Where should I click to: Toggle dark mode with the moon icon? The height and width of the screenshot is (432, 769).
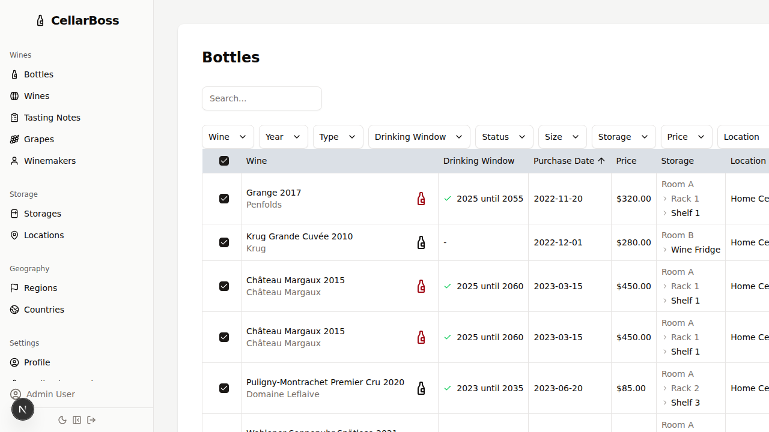62,420
